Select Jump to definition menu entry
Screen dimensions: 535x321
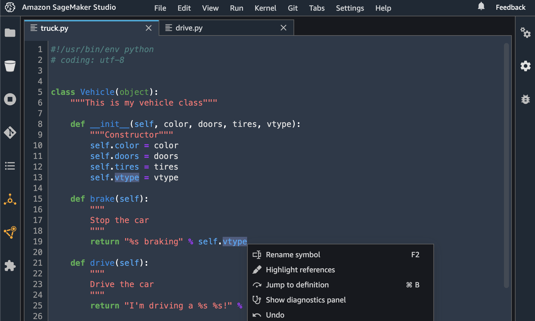tap(341, 285)
